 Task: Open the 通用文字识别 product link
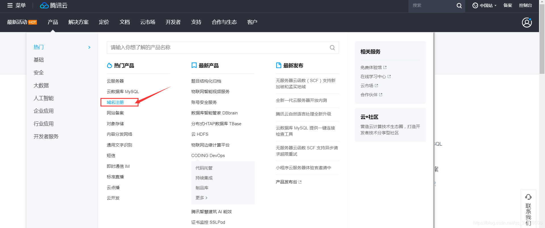[x=120, y=145]
